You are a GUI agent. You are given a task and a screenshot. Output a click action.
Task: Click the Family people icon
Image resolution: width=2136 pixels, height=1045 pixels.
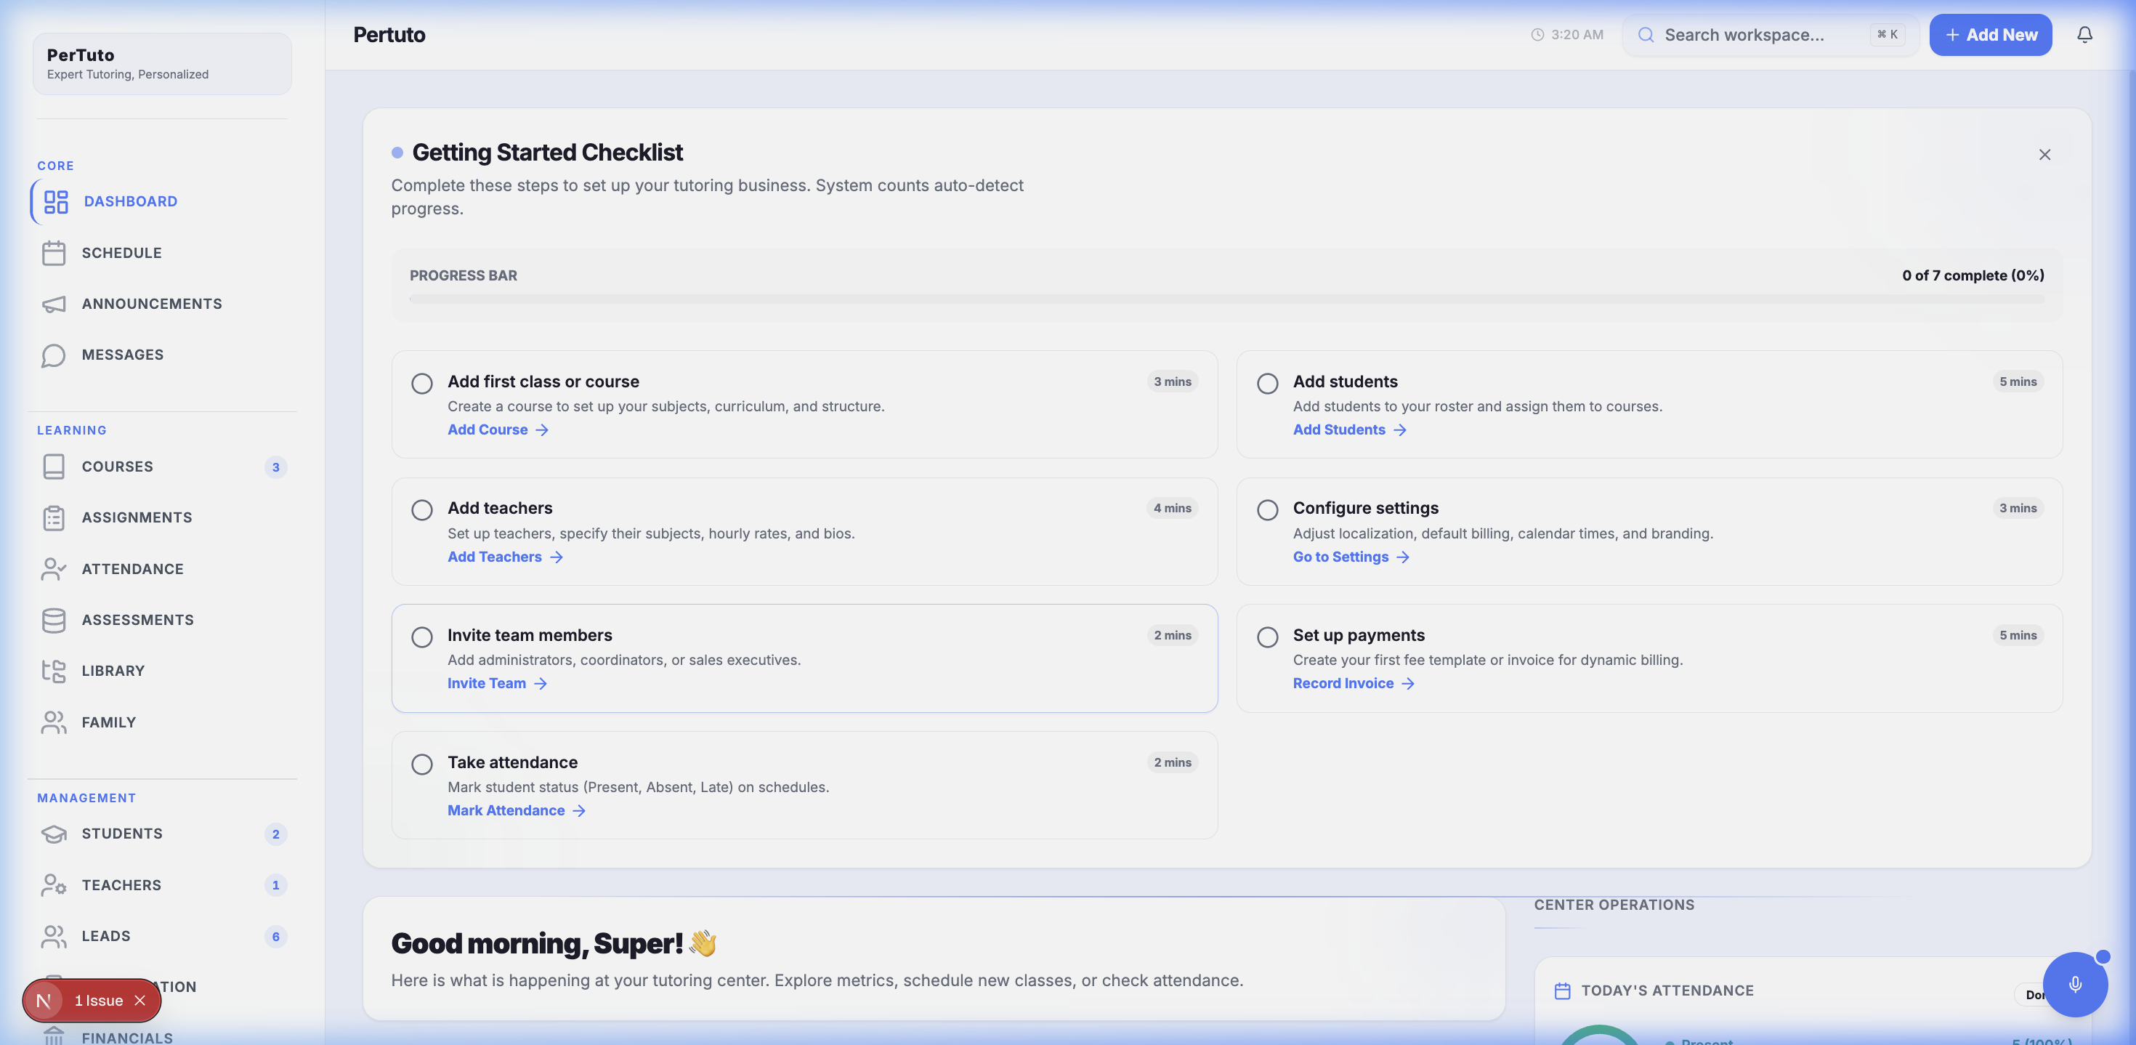click(x=54, y=722)
